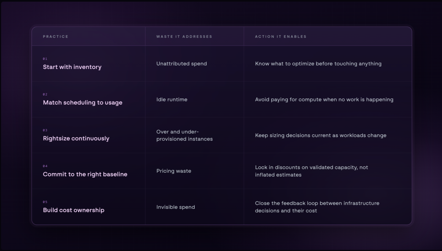Select the 'Match scheduling to usage' practice
The image size is (442, 251).
(82, 103)
